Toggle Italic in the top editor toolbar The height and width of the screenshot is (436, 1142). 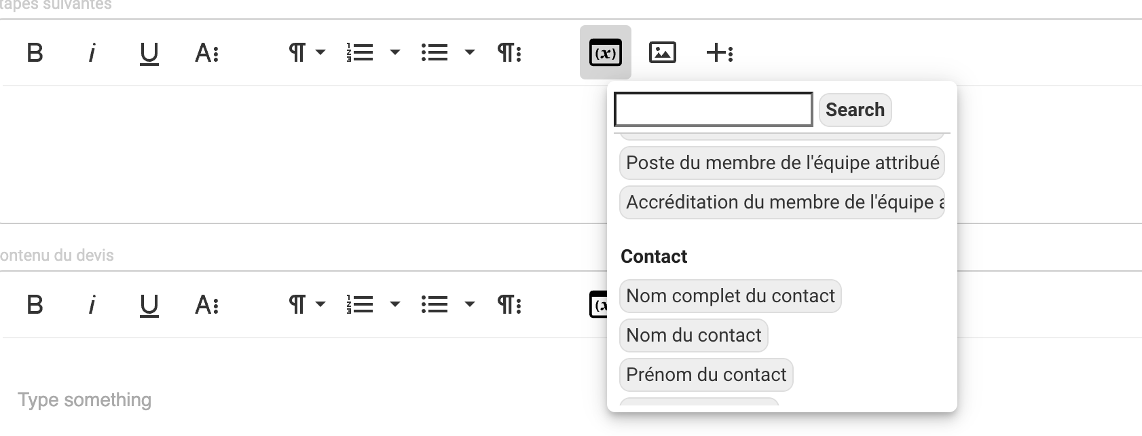92,52
